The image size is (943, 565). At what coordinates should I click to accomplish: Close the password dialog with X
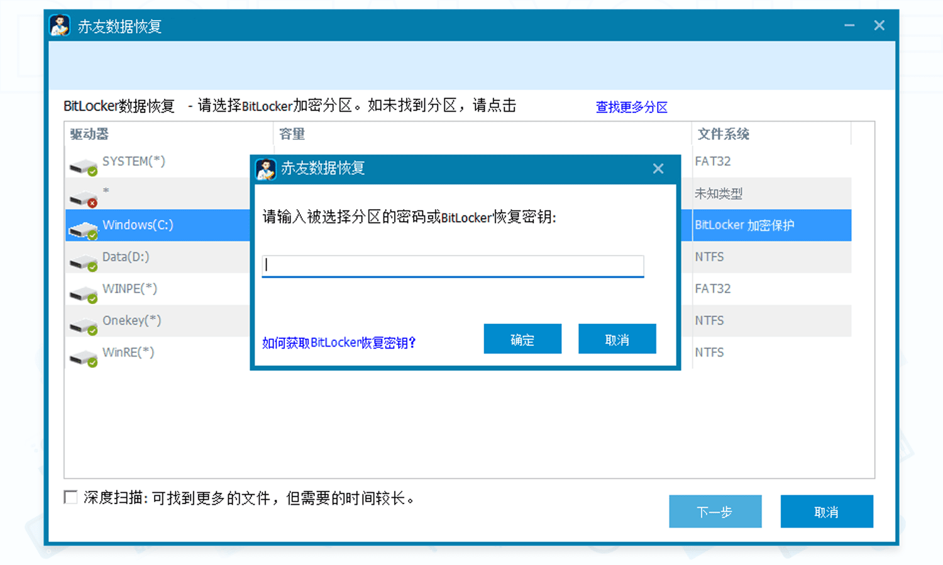tap(658, 169)
